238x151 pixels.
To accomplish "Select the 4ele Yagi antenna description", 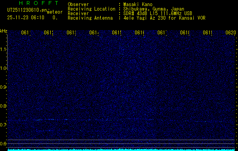I will coord(164,18).
